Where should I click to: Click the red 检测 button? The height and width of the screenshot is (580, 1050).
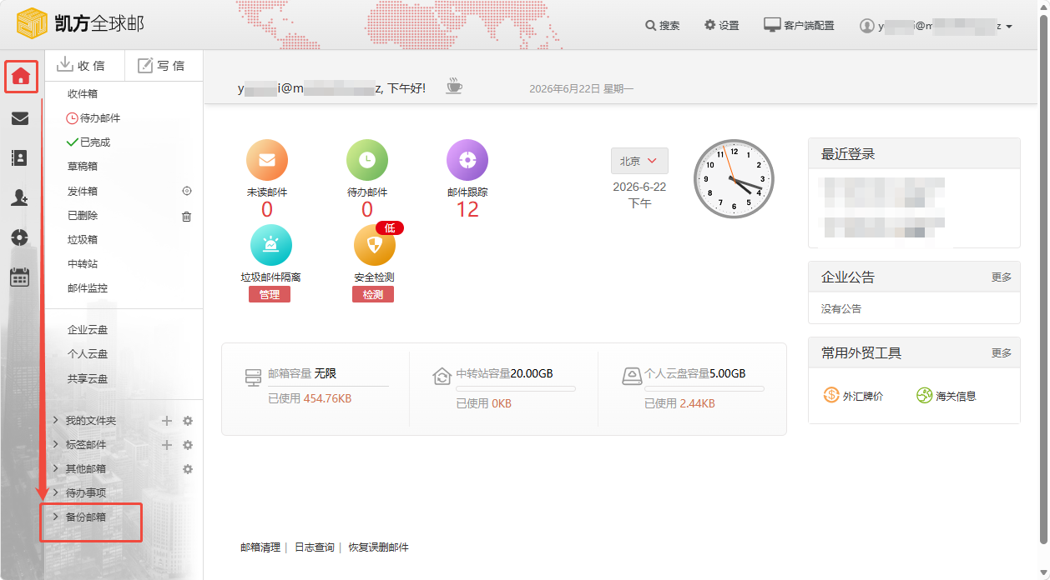[373, 295]
